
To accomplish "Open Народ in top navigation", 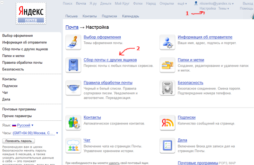I will coord(151,3).
